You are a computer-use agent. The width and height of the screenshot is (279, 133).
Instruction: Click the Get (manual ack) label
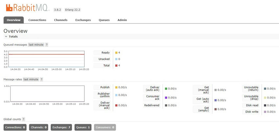(202, 90)
